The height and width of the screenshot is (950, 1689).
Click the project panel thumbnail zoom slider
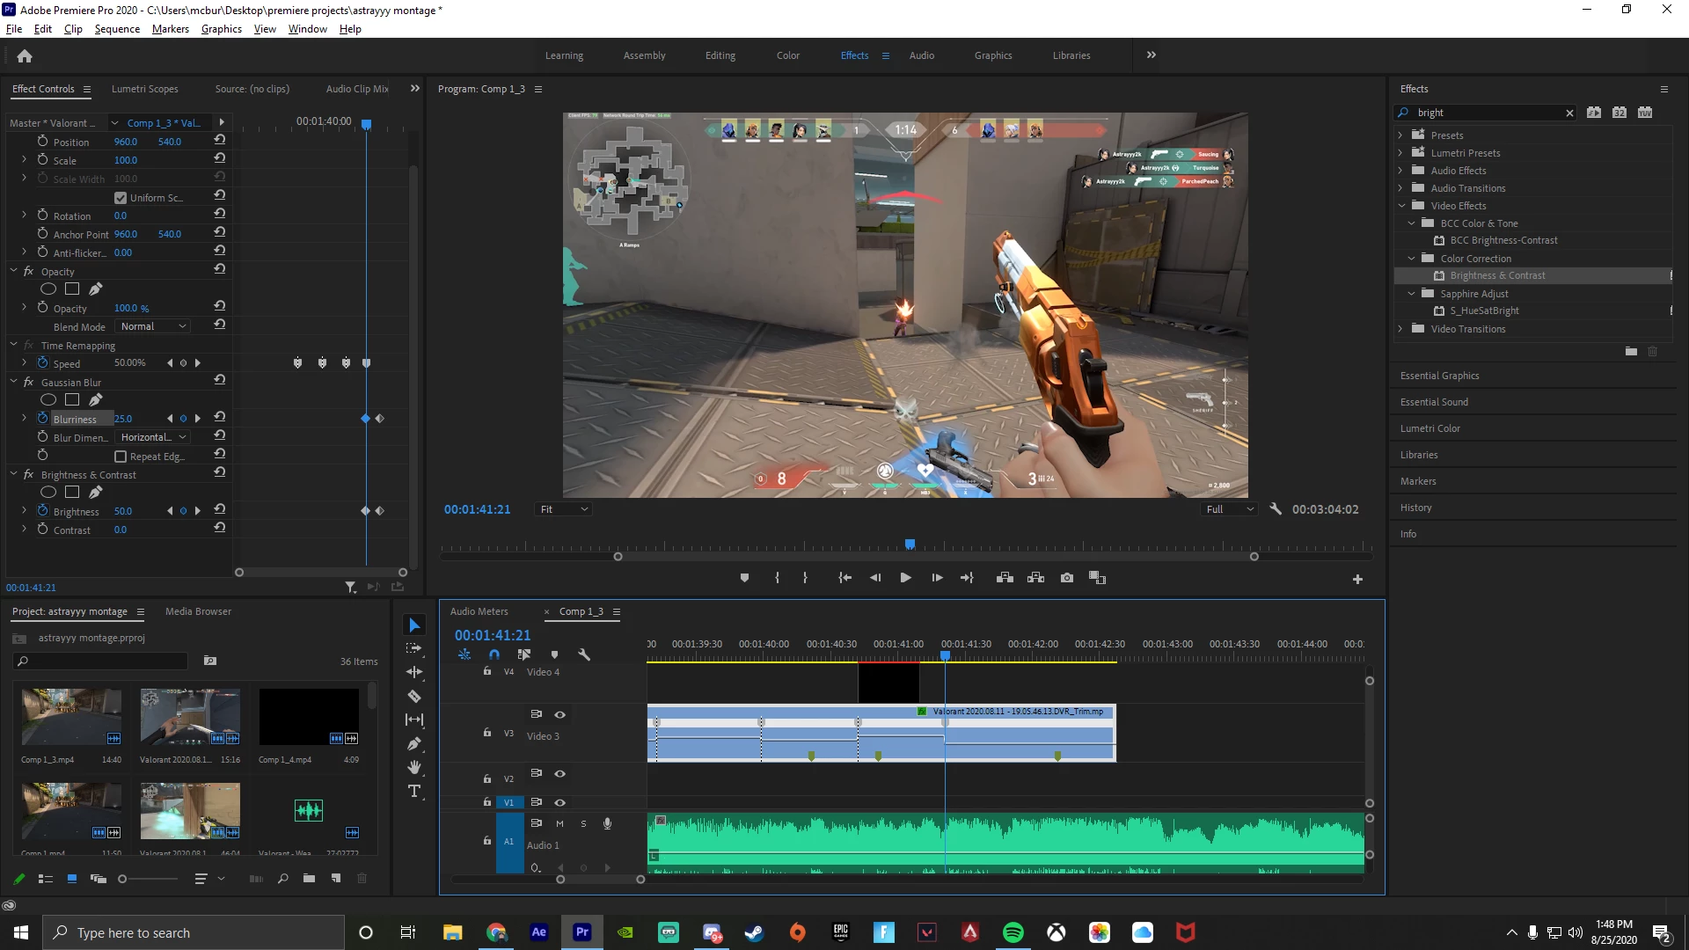point(122,879)
